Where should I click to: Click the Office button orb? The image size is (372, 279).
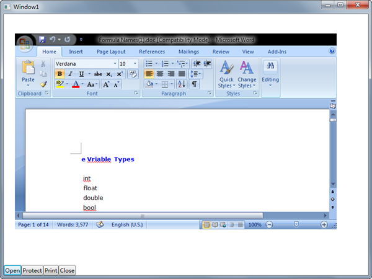[25, 43]
